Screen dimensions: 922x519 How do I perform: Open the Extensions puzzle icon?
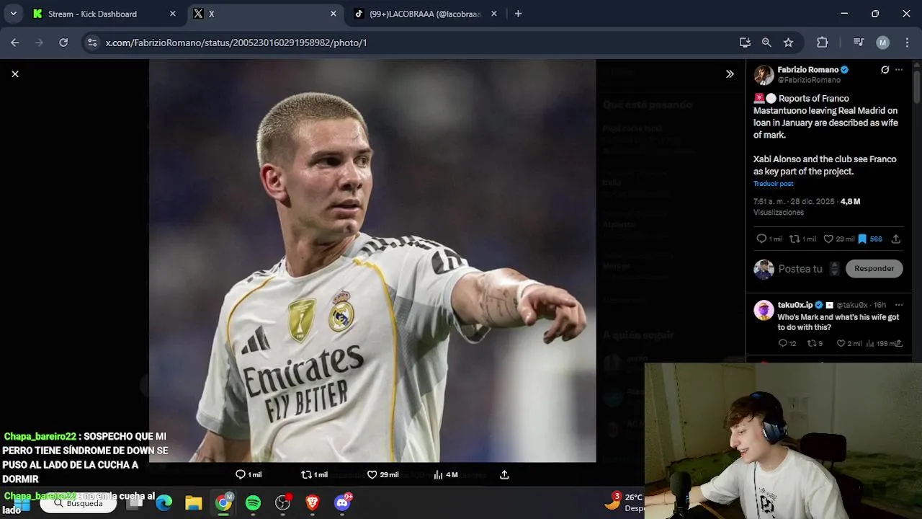click(x=823, y=43)
